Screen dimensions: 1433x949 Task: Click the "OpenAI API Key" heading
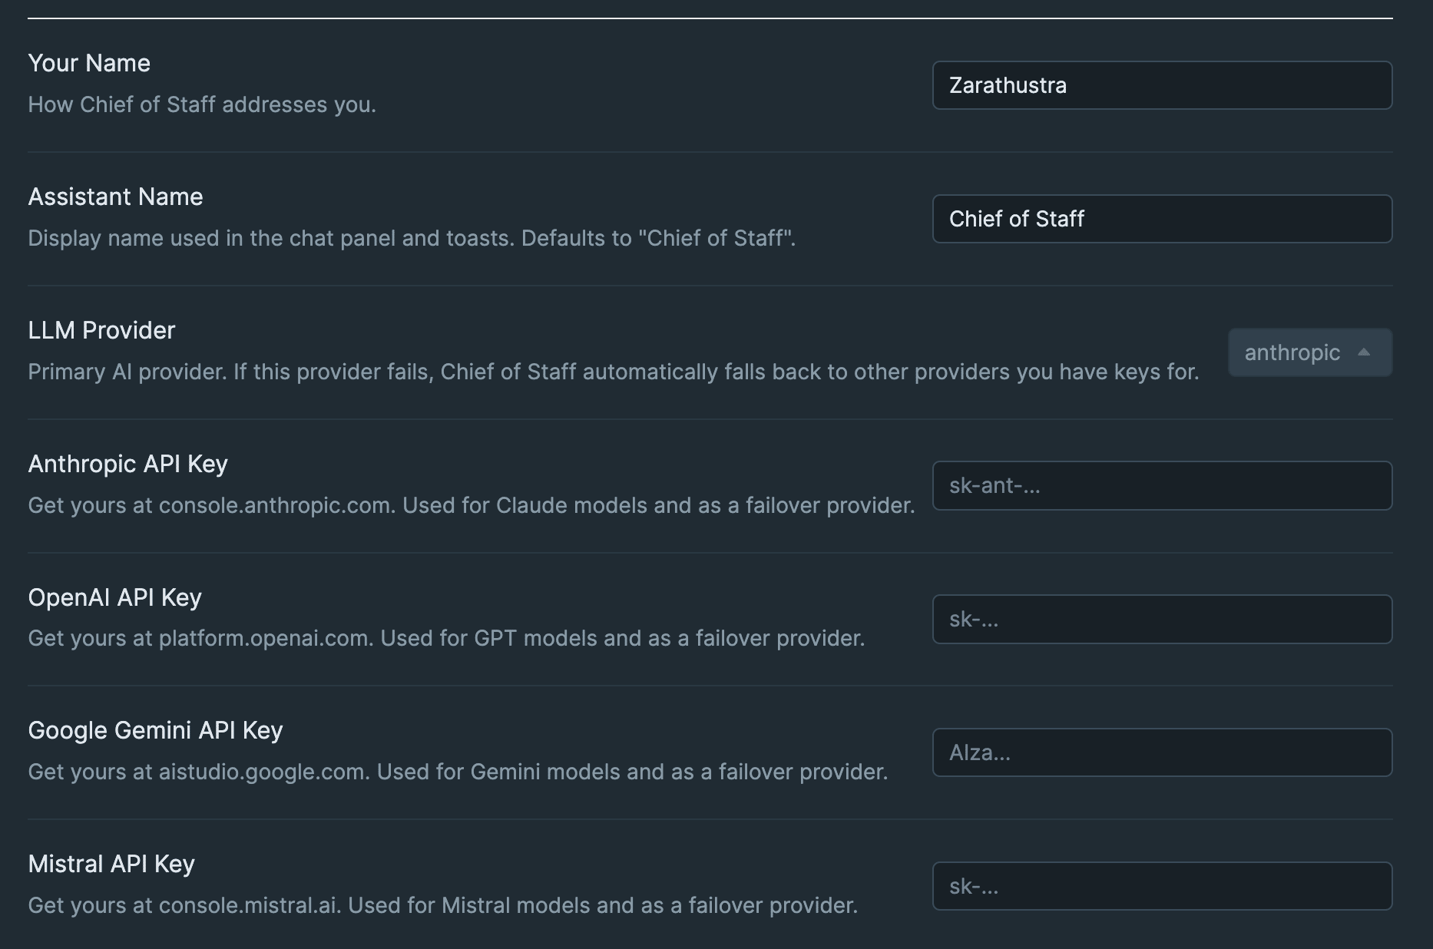(x=114, y=597)
